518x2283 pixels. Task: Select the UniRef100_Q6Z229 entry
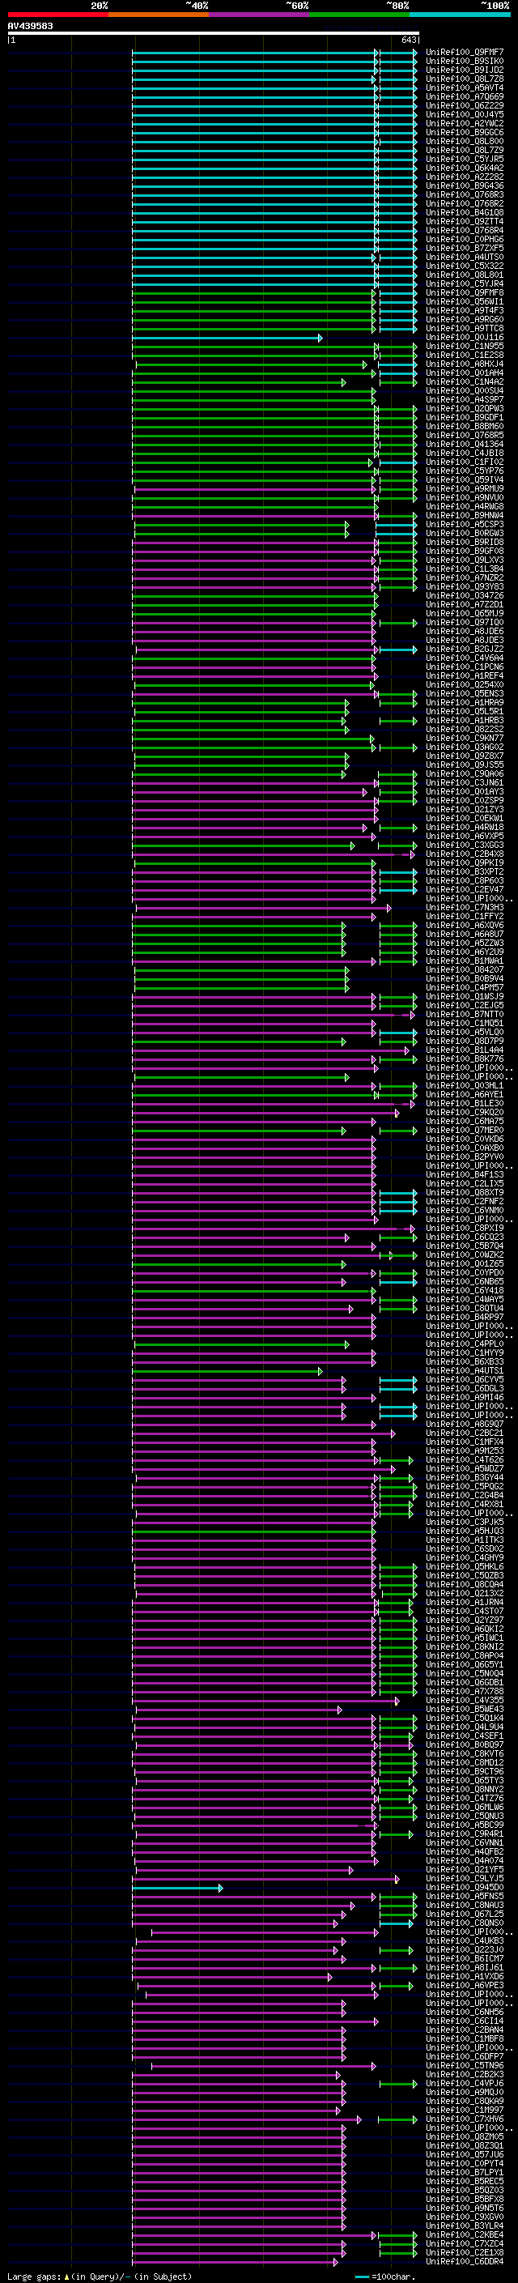[x=465, y=105]
